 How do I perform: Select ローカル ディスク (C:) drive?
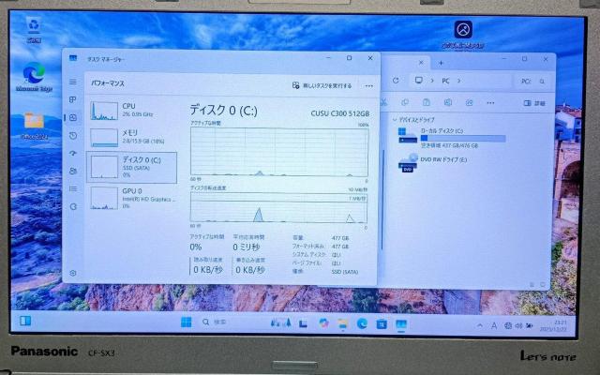[x=452, y=138]
